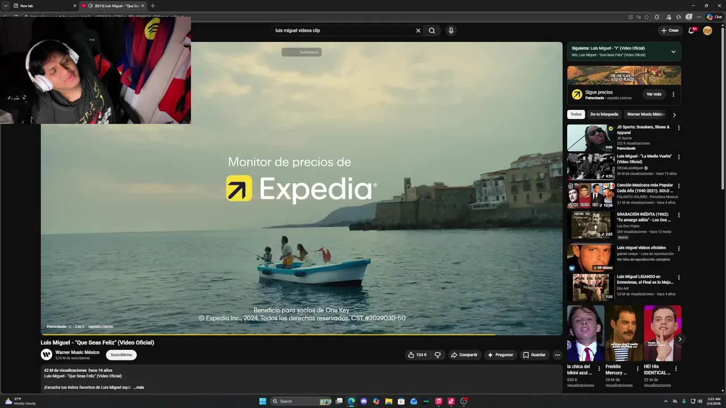The width and height of the screenshot is (726, 408).
Task: Open Copilot Chat in Edge toolbar
Action: pos(714,17)
